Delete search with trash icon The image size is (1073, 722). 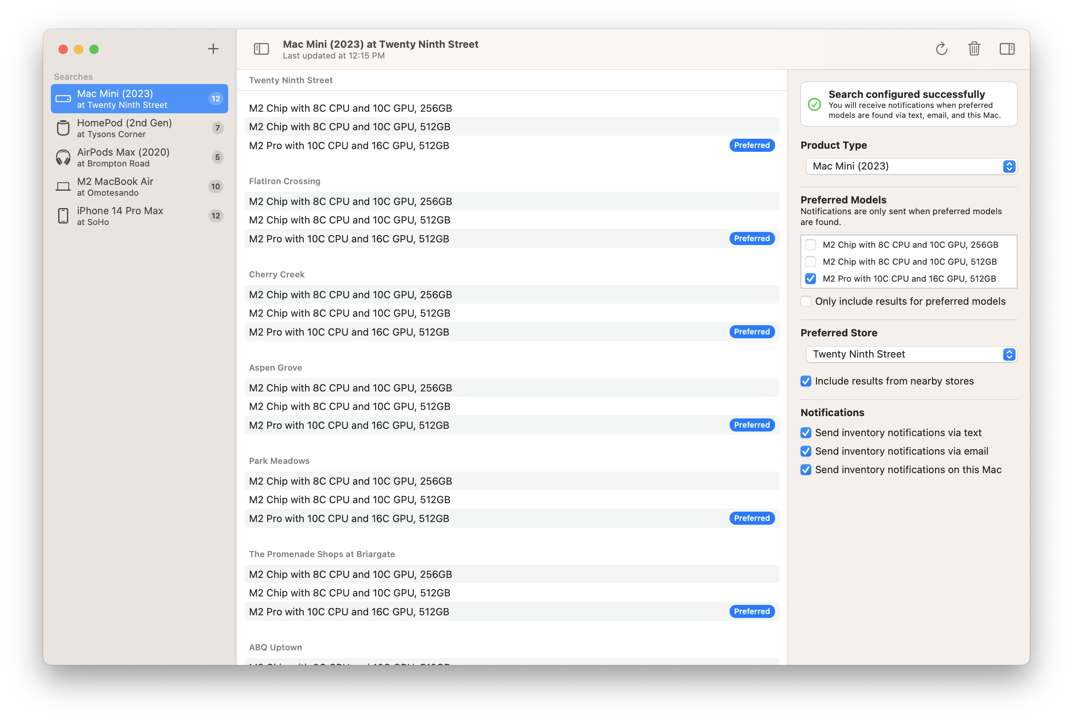974,49
